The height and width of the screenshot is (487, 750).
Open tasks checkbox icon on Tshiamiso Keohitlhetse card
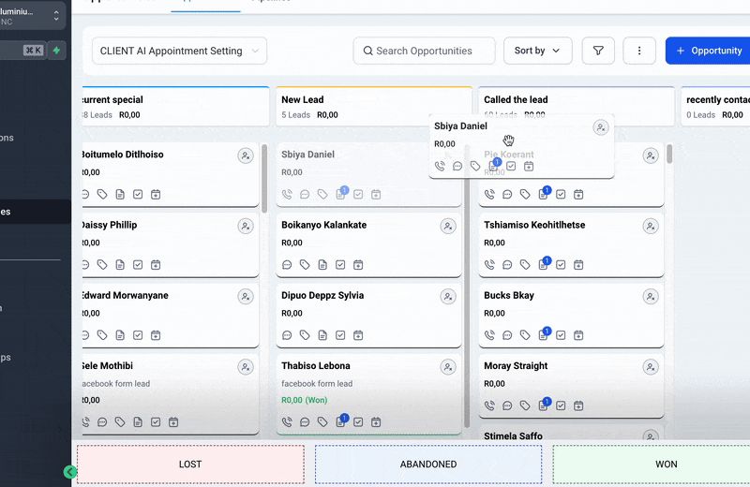[561, 265]
